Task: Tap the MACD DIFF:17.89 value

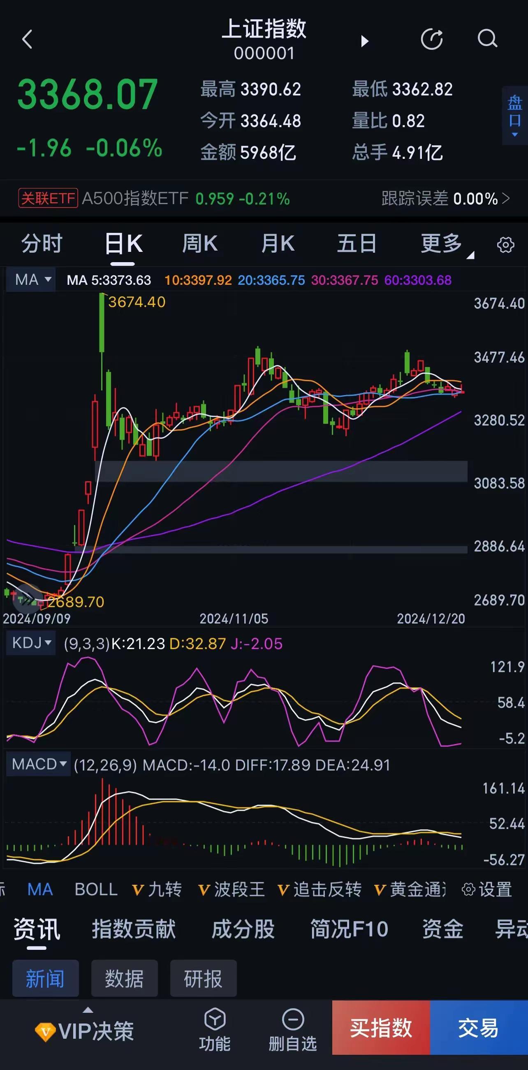Action: pyautogui.click(x=272, y=765)
